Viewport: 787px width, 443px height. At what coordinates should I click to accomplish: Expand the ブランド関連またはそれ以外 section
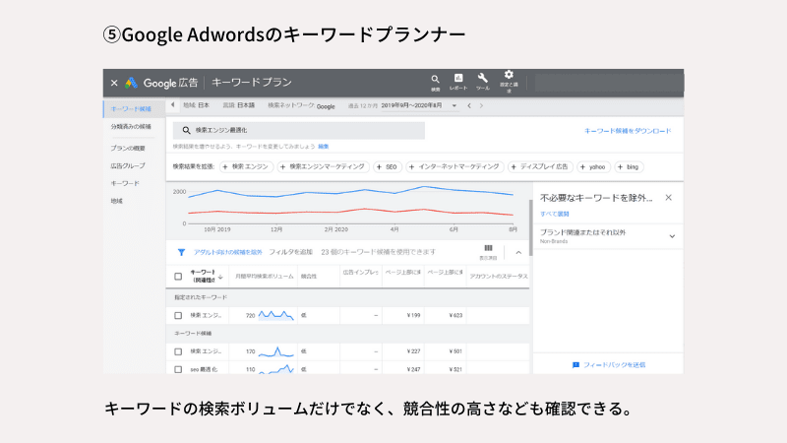click(x=672, y=236)
